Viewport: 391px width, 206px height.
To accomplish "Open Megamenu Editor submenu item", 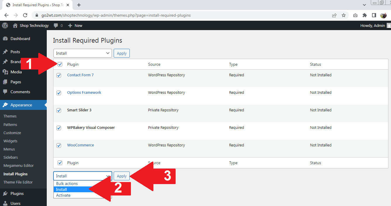I will 19,165.
